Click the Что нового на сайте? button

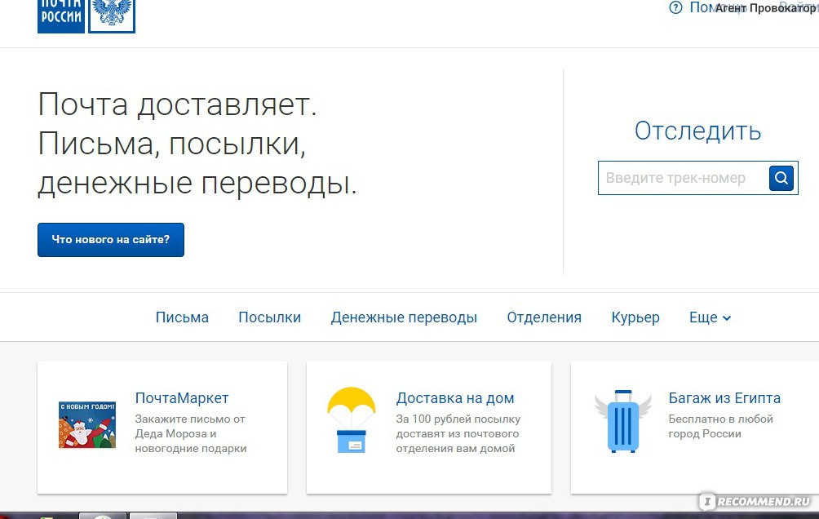111,240
